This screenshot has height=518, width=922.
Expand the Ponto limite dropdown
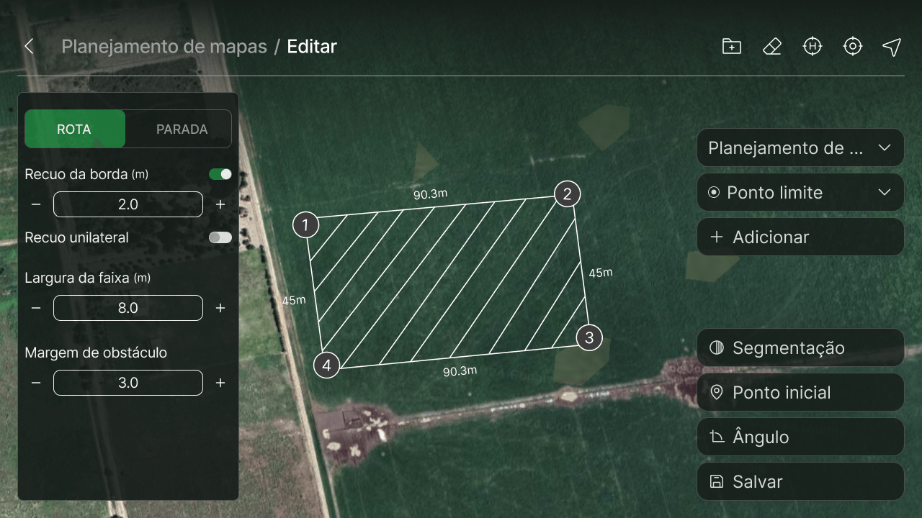[x=800, y=193]
